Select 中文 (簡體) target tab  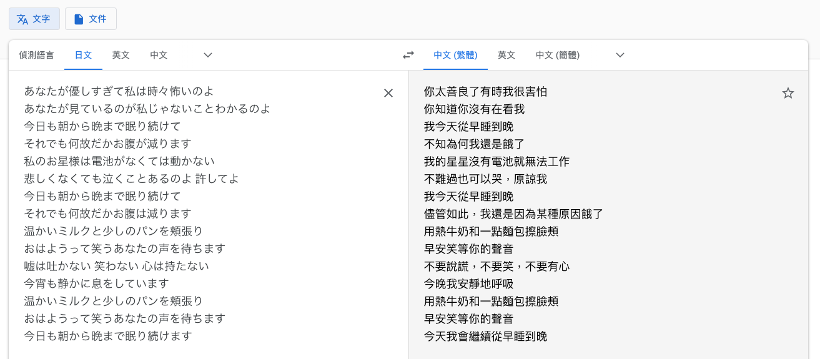tap(558, 55)
